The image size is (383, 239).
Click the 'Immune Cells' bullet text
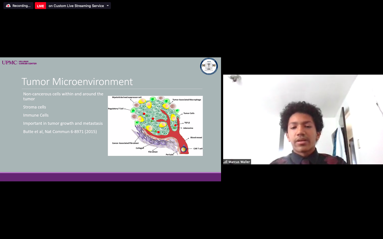click(36, 115)
